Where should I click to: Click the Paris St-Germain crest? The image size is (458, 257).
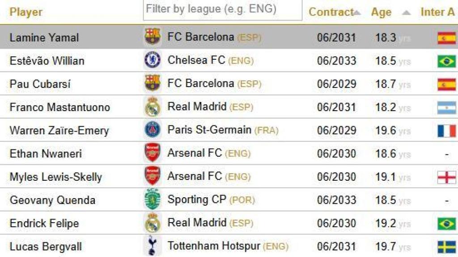(152, 130)
